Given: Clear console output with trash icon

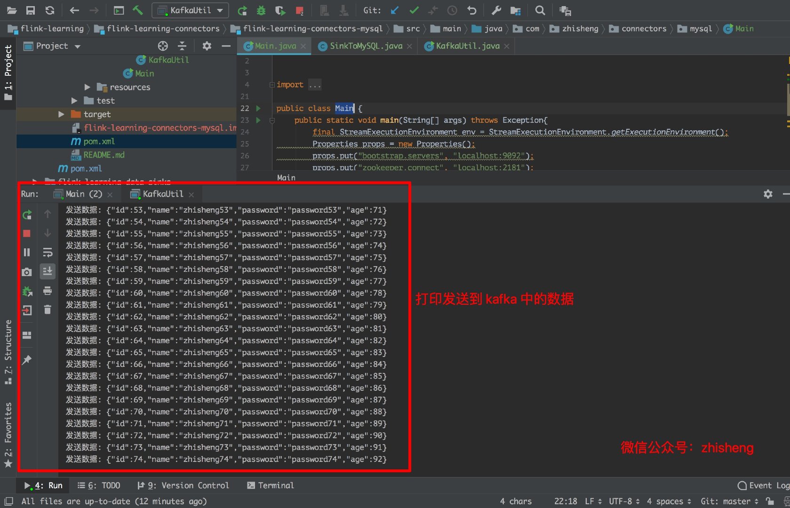Looking at the screenshot, I should click(x=48, y=310).
